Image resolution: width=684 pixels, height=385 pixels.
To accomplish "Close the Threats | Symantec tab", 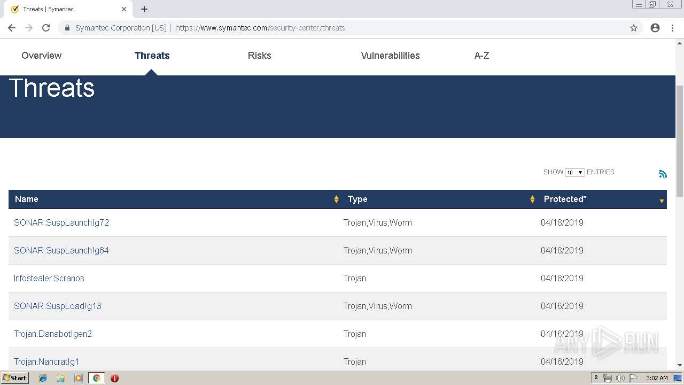I will [124, 9].
